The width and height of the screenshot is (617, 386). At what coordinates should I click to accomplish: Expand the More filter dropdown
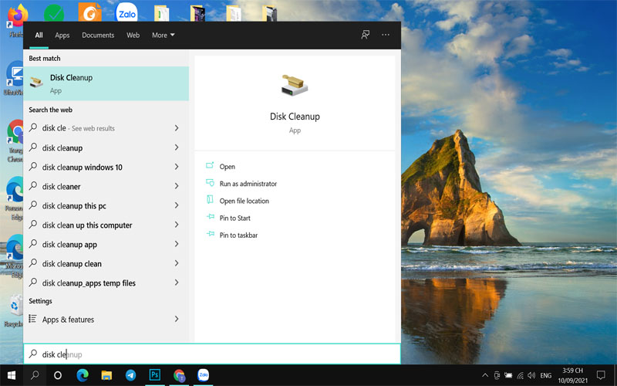[163, 35]
